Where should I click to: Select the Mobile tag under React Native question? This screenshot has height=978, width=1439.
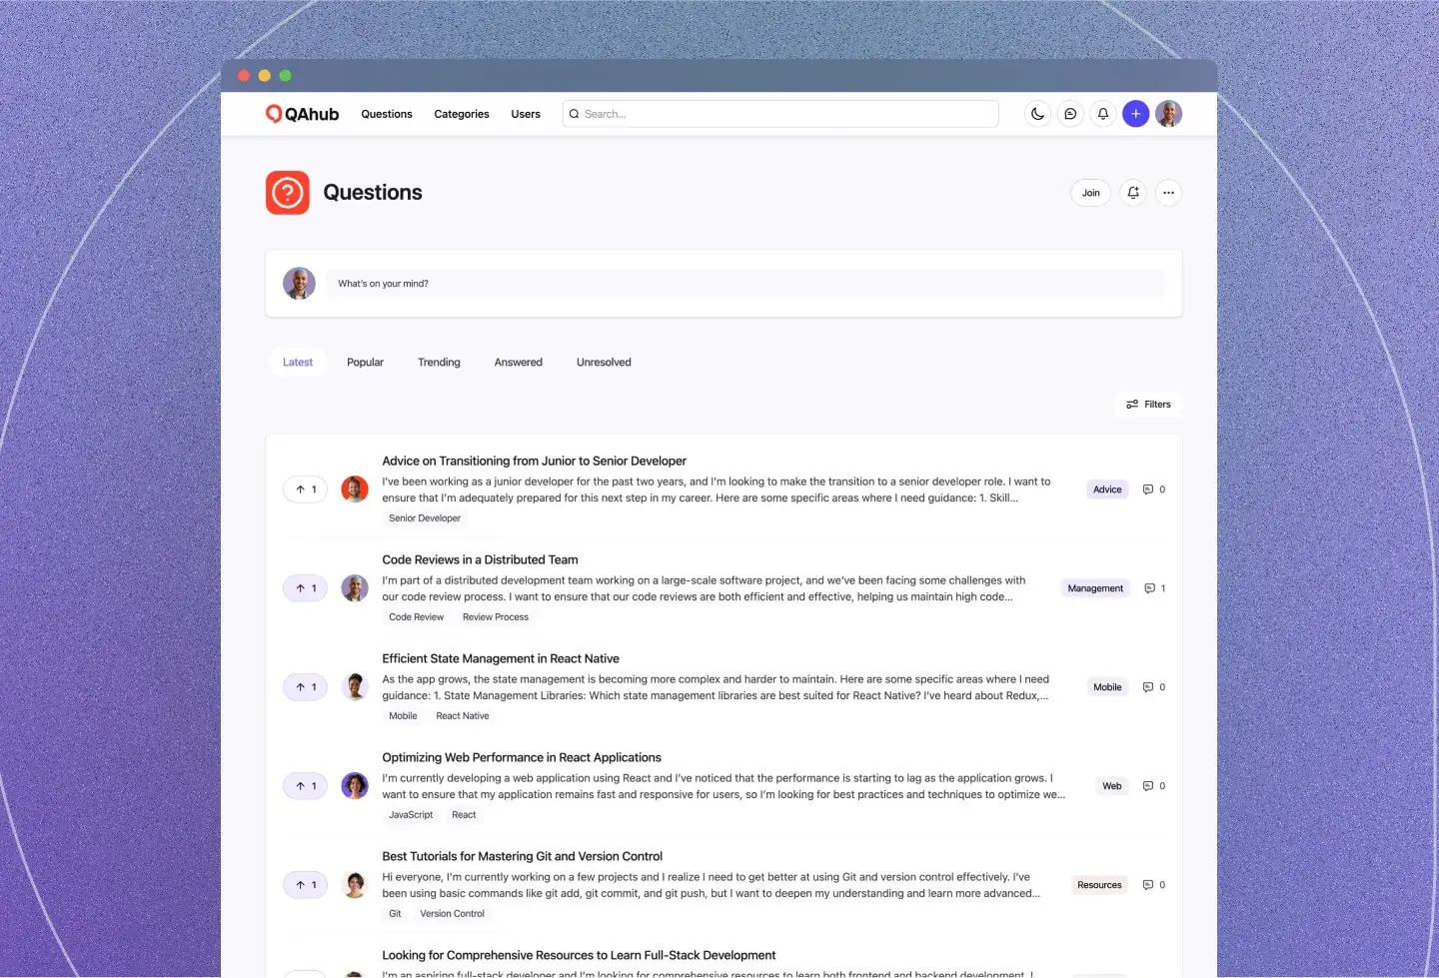(403, 716)
